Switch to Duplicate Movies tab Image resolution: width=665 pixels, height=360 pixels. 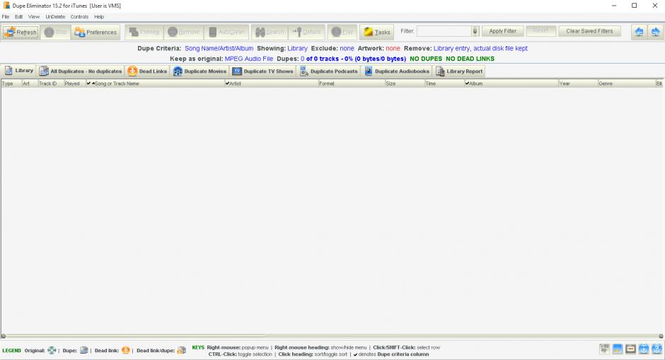pos(199,71)
